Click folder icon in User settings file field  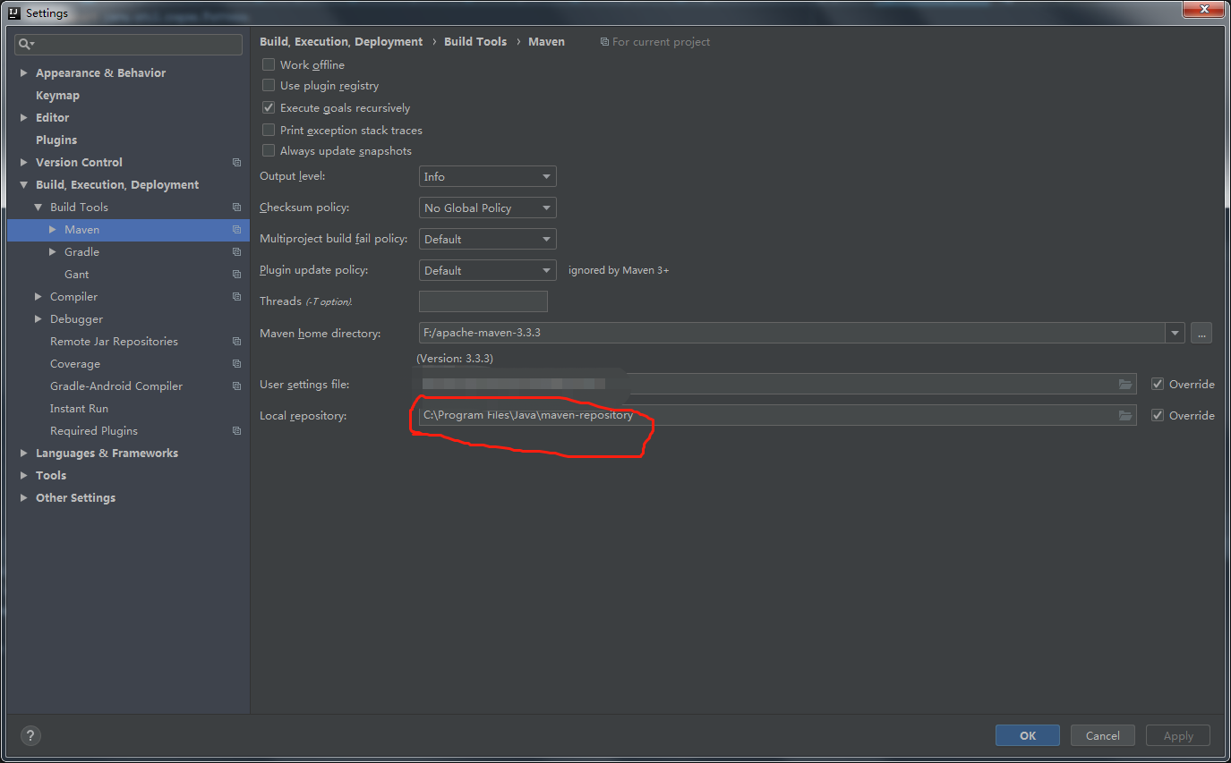tap(1125, 384)
